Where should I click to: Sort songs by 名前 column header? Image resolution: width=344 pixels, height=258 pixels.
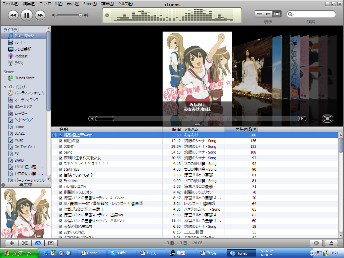[x=110, y=129]
